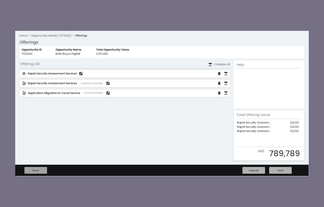
Task: Delete the composite Rapid Security Assessment offering
Action: 219,83
